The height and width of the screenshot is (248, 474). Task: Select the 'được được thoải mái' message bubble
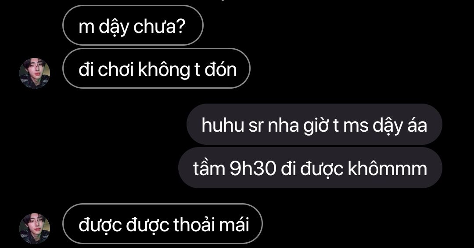[x=163, y=224]
